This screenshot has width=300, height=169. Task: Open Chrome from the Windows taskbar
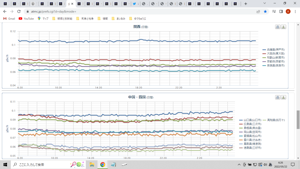(x=102, y=164)
